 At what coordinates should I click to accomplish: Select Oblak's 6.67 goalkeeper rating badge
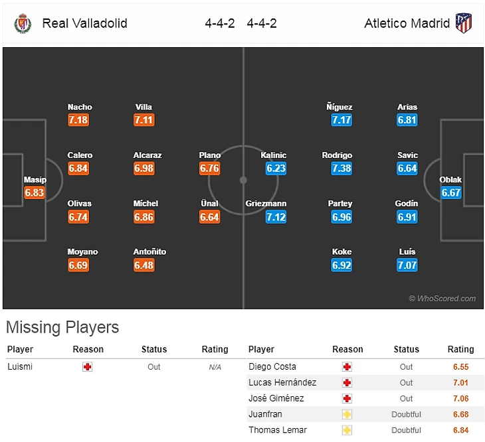[450, 193]
